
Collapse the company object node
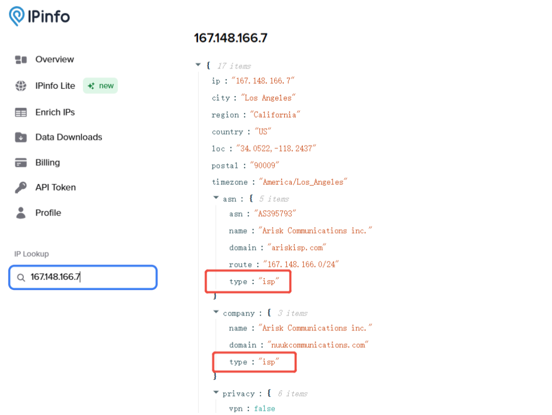215,313
